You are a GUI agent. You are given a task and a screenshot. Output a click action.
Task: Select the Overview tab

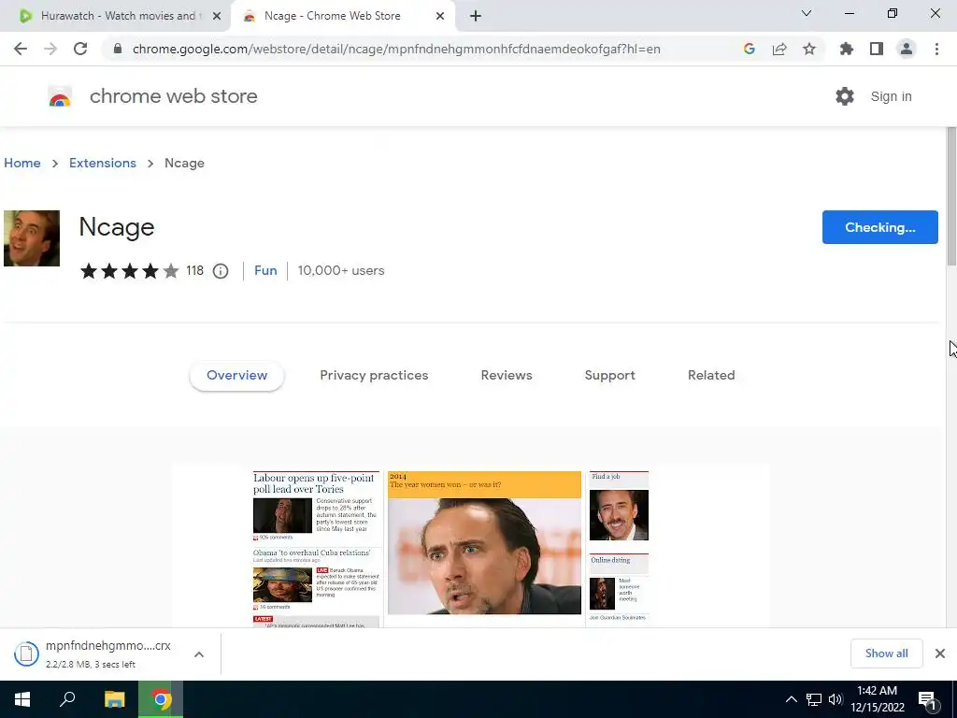(x=236, y=376)
